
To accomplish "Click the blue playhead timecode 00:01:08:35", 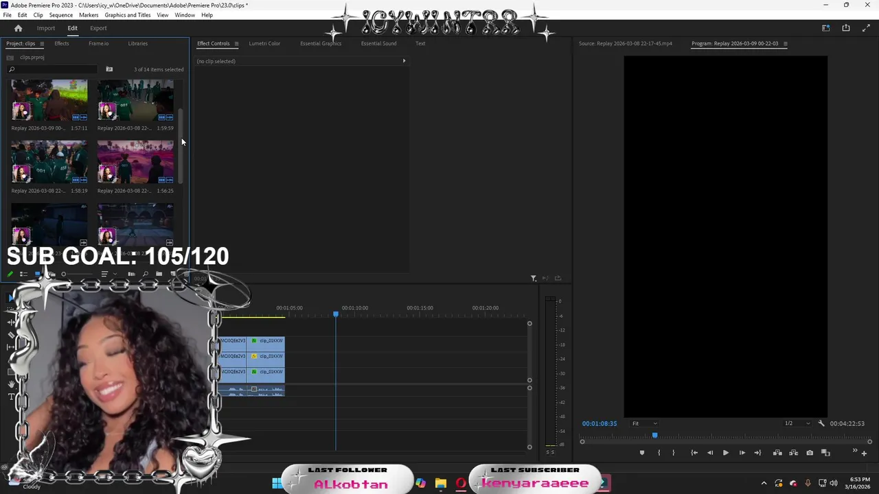I will coord(600,423).
